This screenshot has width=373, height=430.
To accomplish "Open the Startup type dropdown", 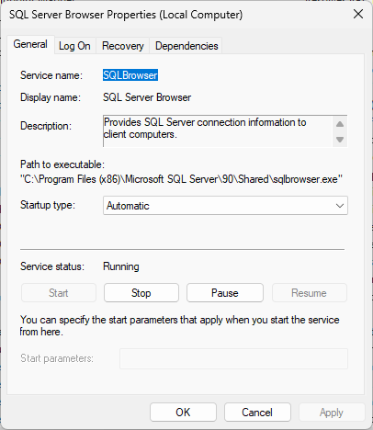I will click(x=225, y=206).
